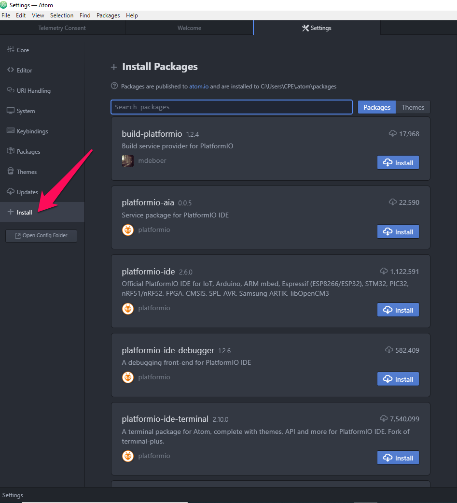The height and width of the screenshot is (503, 457).
Task: Open the Find menu
Action: (x=85, y=15)
